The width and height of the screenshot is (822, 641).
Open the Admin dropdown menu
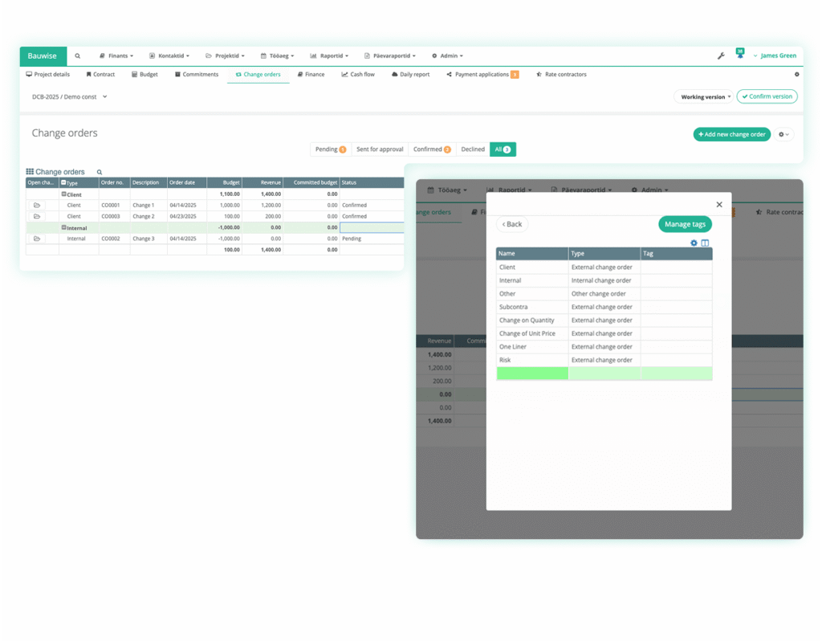[x=447, y=55]
